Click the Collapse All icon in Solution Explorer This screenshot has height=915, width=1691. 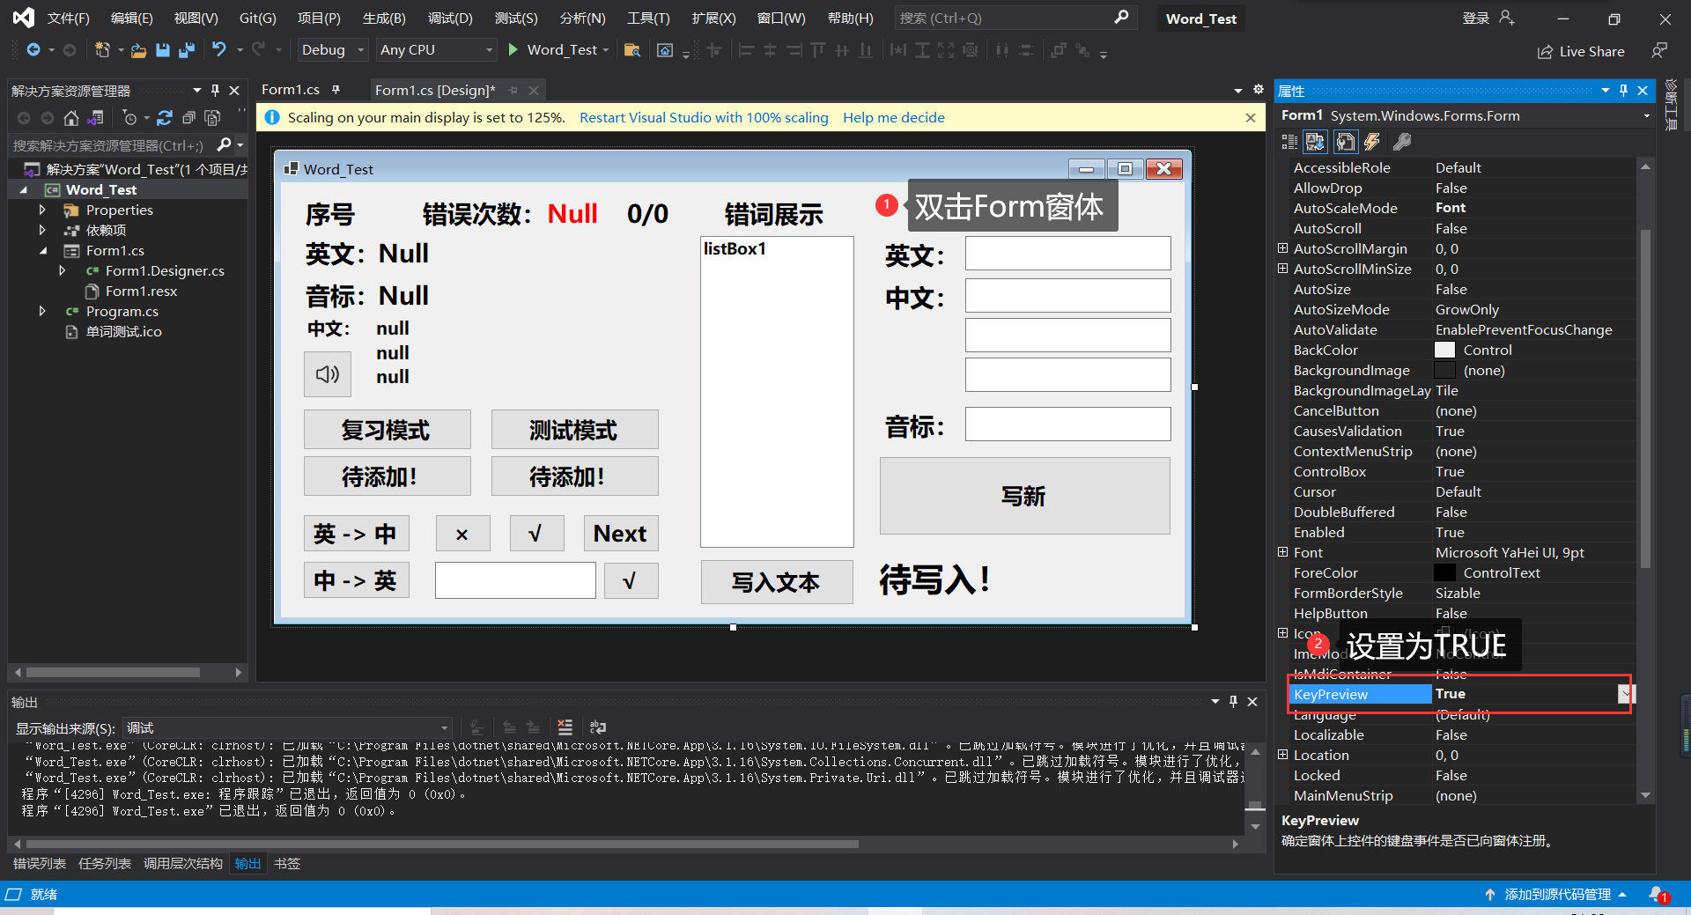188,118
